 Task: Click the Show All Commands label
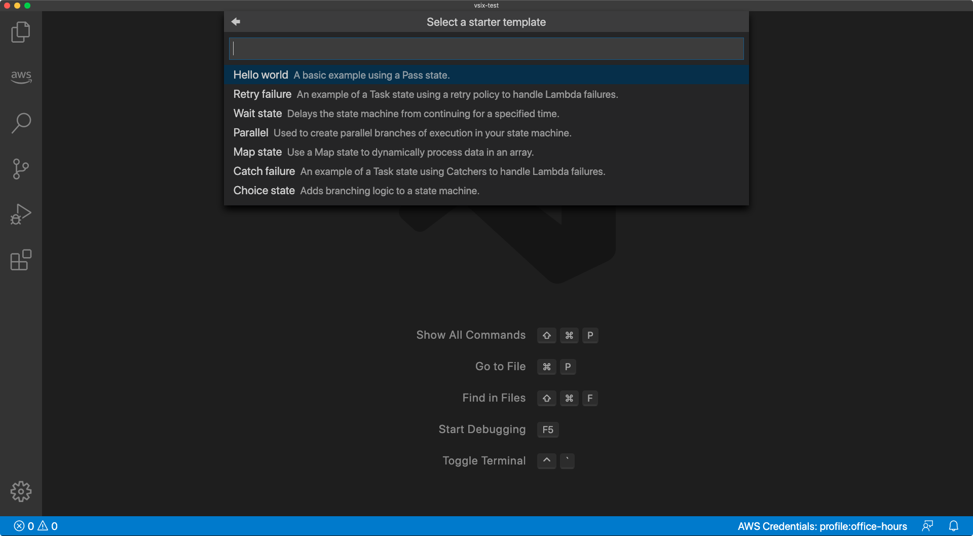click(471, 335)
